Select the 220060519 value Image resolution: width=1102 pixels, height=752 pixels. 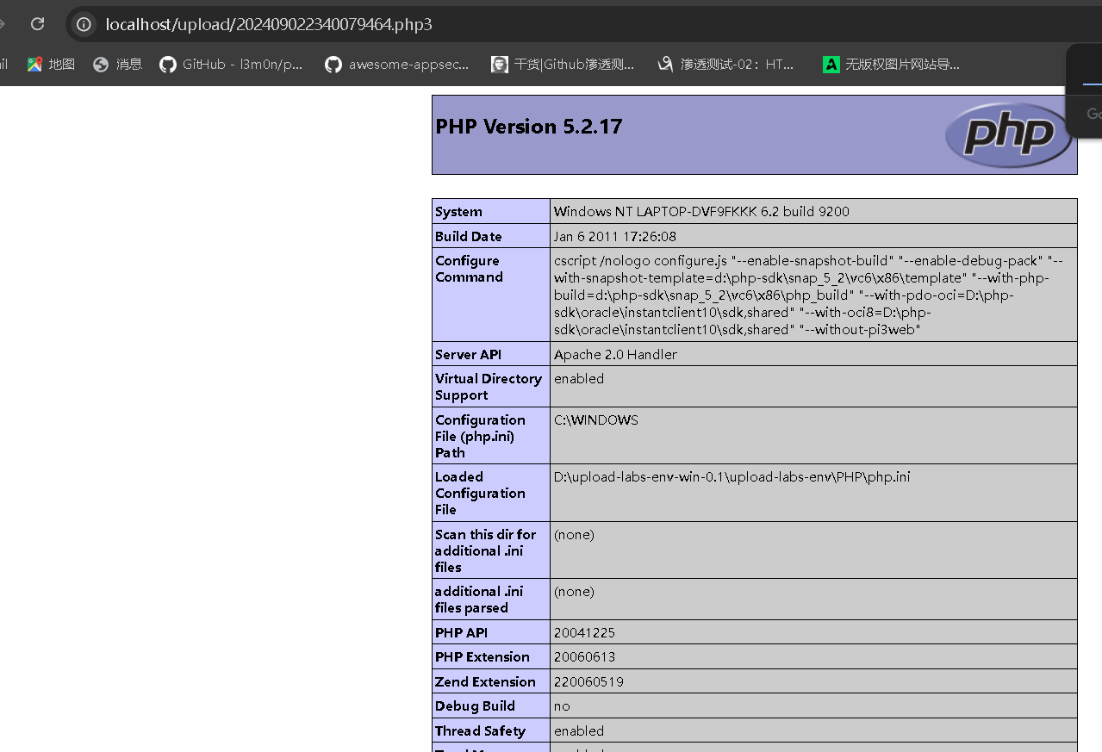[x=588, y=681]
